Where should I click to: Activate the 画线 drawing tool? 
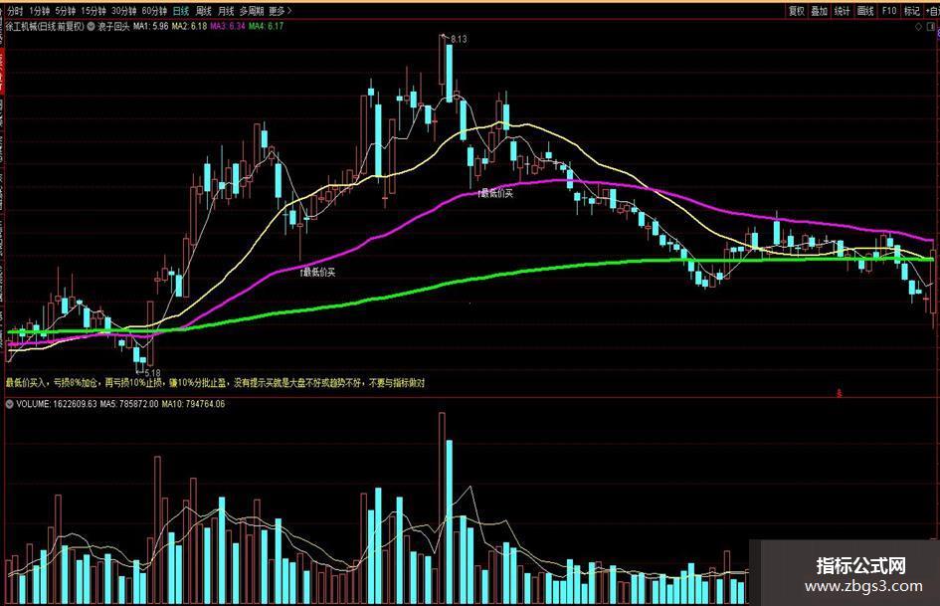(x=865, y=11)
